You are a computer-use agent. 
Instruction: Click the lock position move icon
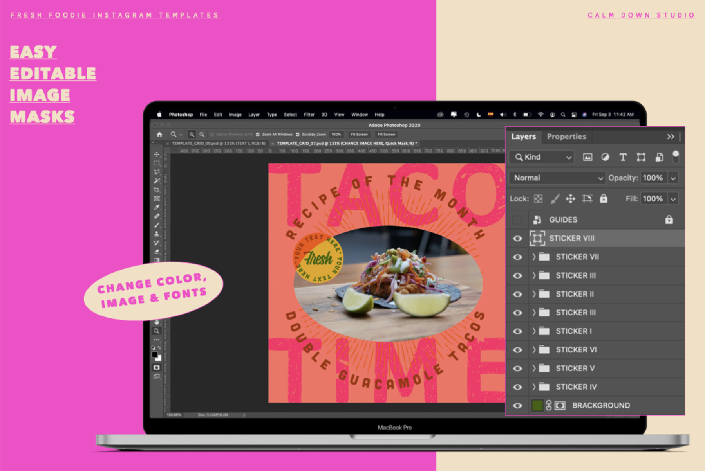(x=570, y=199)
